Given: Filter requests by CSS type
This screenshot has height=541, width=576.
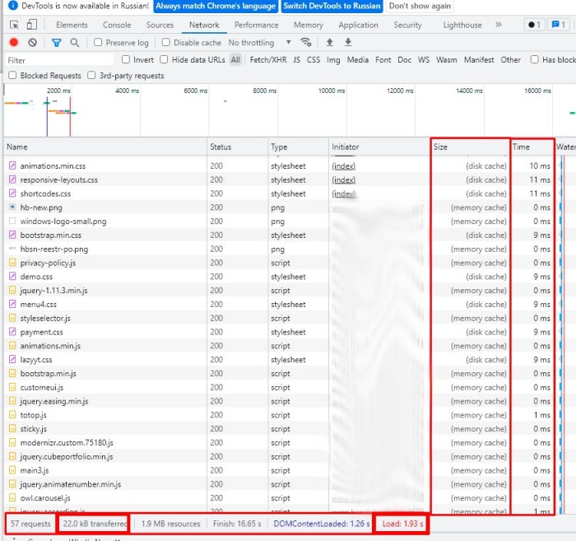Looking at the screenshot, I should [x=314, y=59].
